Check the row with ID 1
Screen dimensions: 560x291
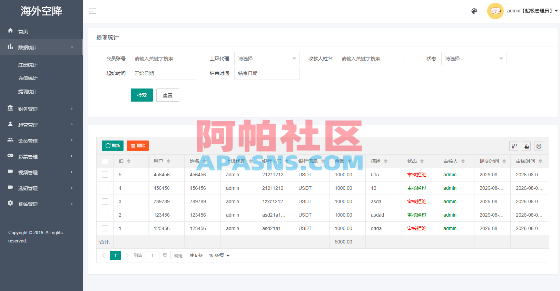pos(105,228)
